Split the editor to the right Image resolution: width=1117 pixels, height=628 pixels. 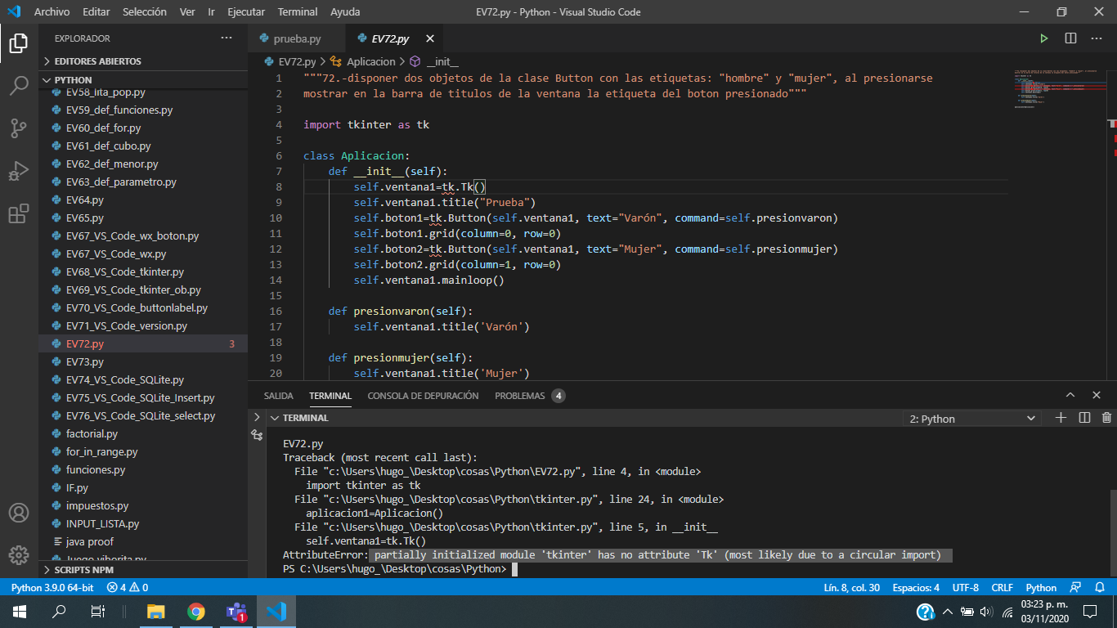click(x=1070, y=38)
